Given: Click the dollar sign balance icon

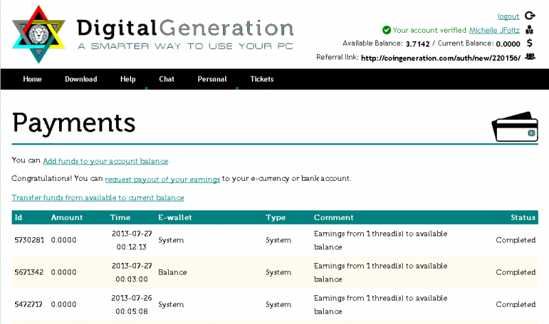Looking at the screenshot, I should click(x=530, y=43).
